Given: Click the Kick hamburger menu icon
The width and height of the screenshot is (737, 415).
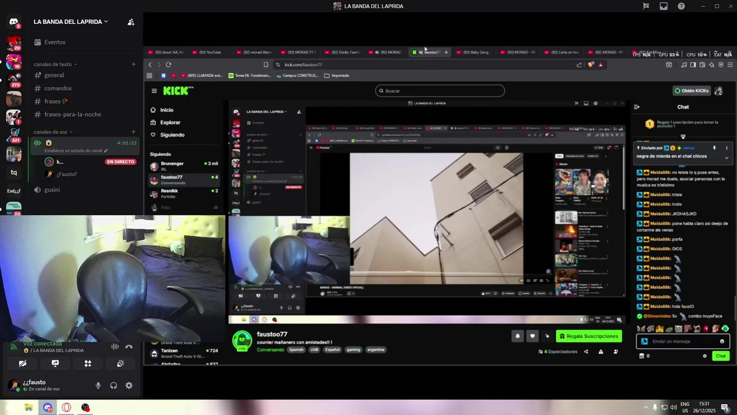Looking at the screenshot, I should (154, 90).
